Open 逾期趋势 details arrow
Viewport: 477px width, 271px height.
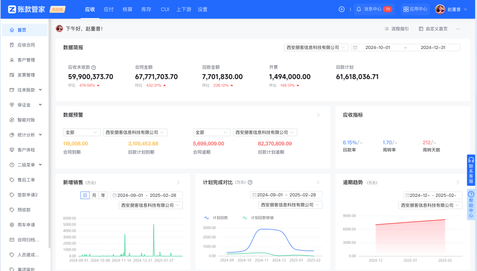[458, 182]
